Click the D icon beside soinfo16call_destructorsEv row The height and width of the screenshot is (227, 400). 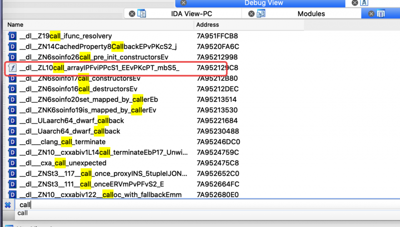click(x=12, y=89)
